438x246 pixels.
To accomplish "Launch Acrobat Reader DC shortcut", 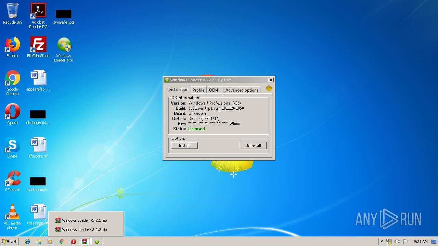I will click(38, 15).
